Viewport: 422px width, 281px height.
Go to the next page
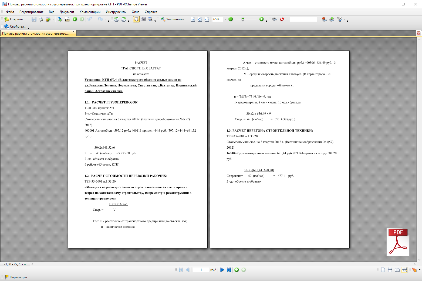point(222,270)
